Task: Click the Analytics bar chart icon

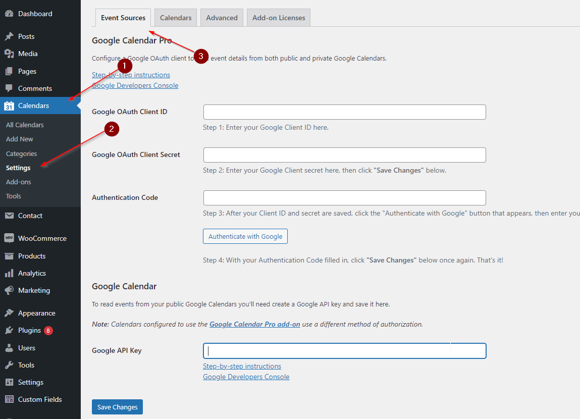Action: pyautogui.click(x=9, y=273)
